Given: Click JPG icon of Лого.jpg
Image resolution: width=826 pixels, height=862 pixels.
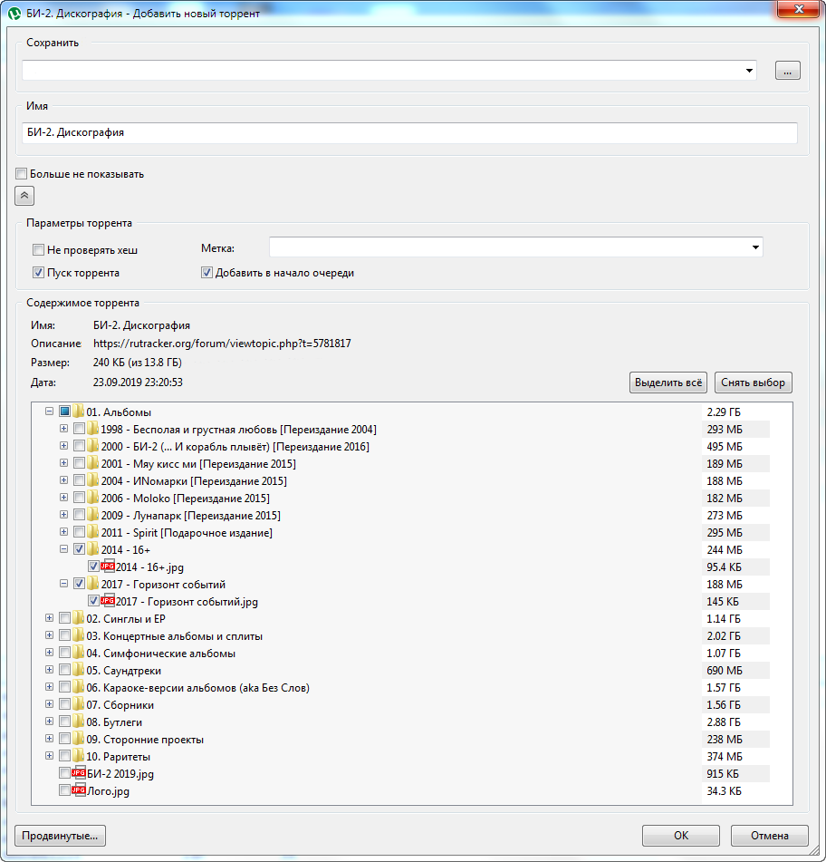Looking at the screenshot, I should [79, 790].
